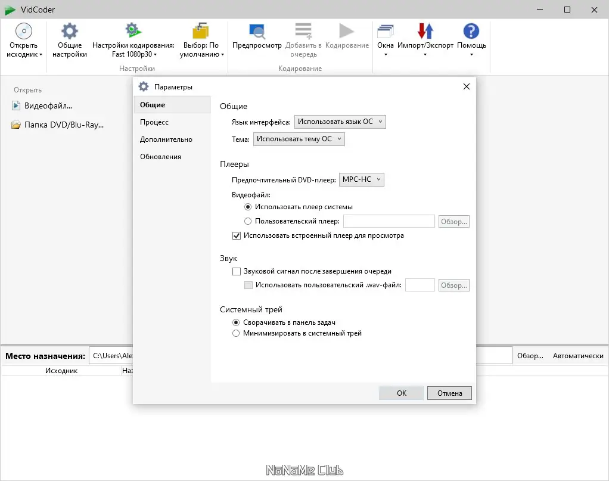Switch to the Дополнительно settings tab
The width and height of the screenshot is (609, 481).
pos(172,139)
